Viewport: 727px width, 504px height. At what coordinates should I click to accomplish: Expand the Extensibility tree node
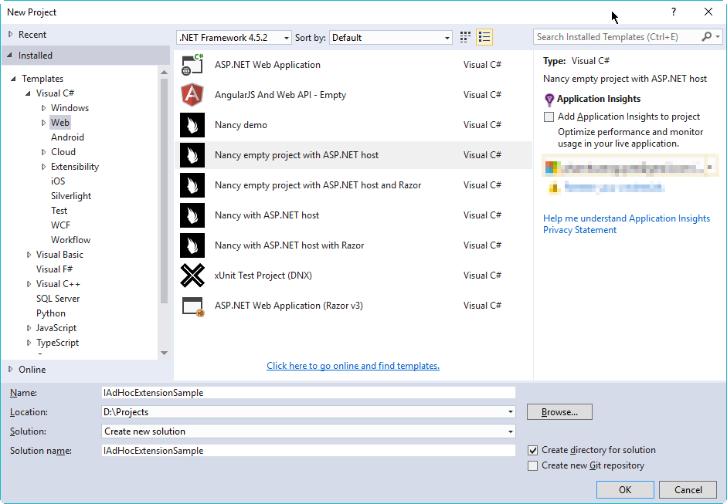pyautogui.click(x=43, y=167)
